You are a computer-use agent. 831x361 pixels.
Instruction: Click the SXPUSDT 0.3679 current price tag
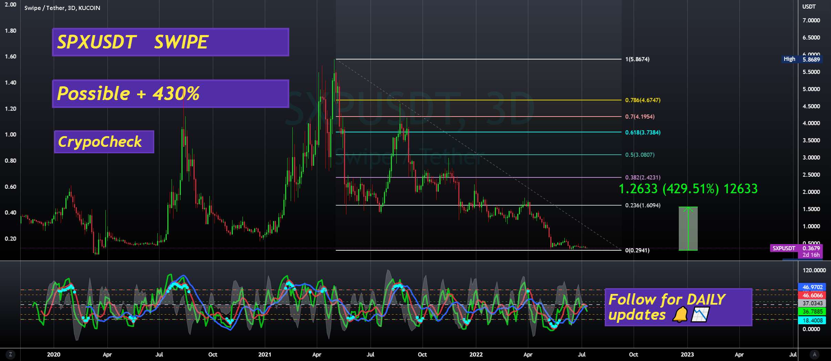click(796, 248)
